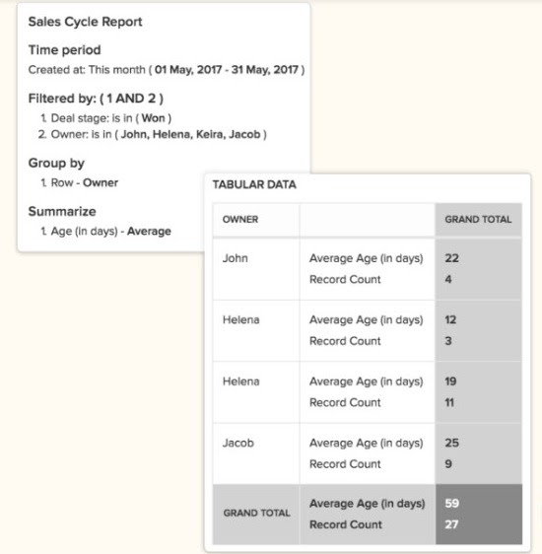Select the Owner filter listing John, Helena, Keira, Jacob
This screenshot has width=542, height=554.
tap(153, 135)
